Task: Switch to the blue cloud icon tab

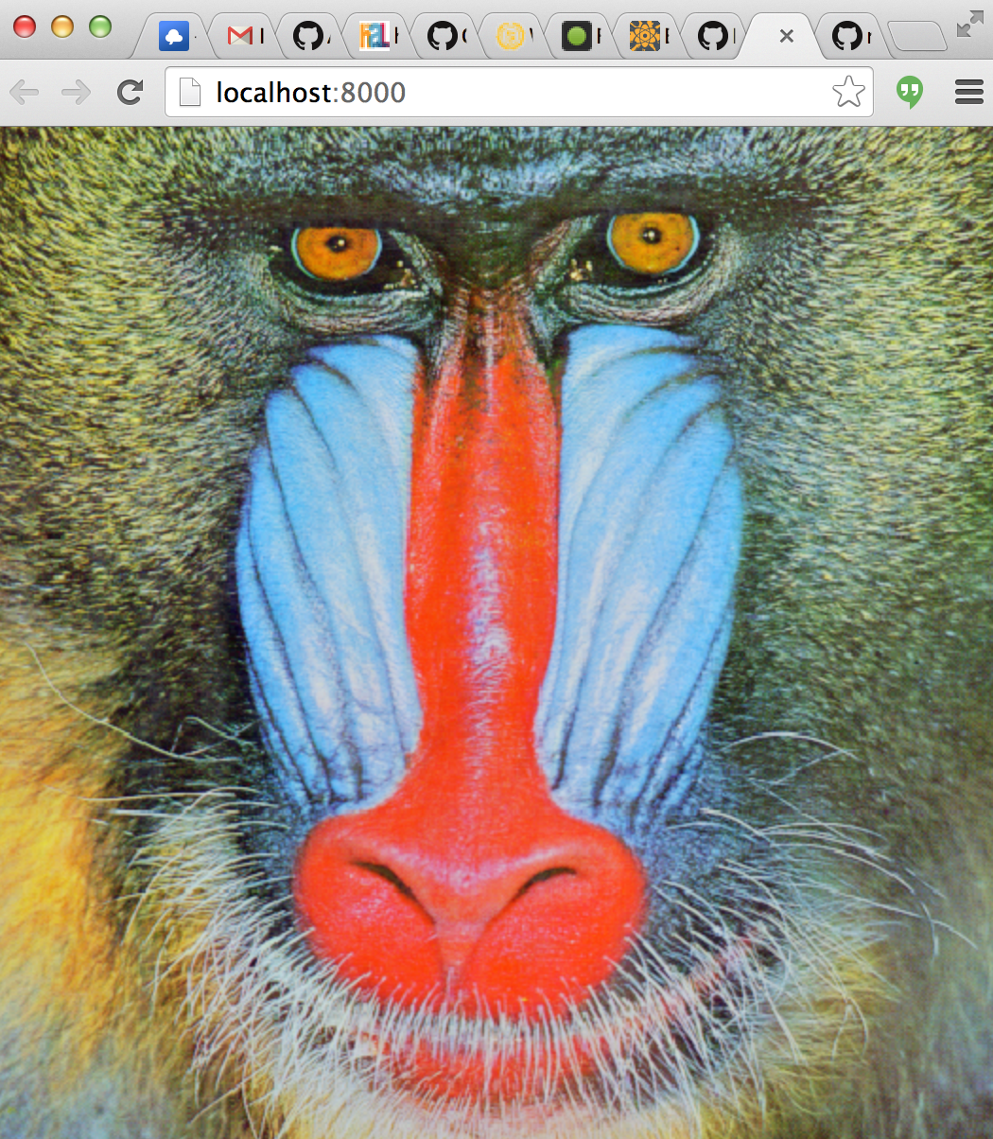Action: click(x=174, y=37)
